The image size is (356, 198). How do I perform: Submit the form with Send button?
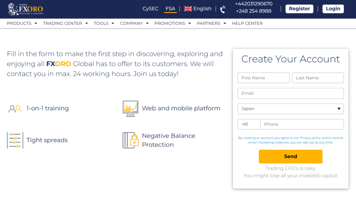coord(290,157)
